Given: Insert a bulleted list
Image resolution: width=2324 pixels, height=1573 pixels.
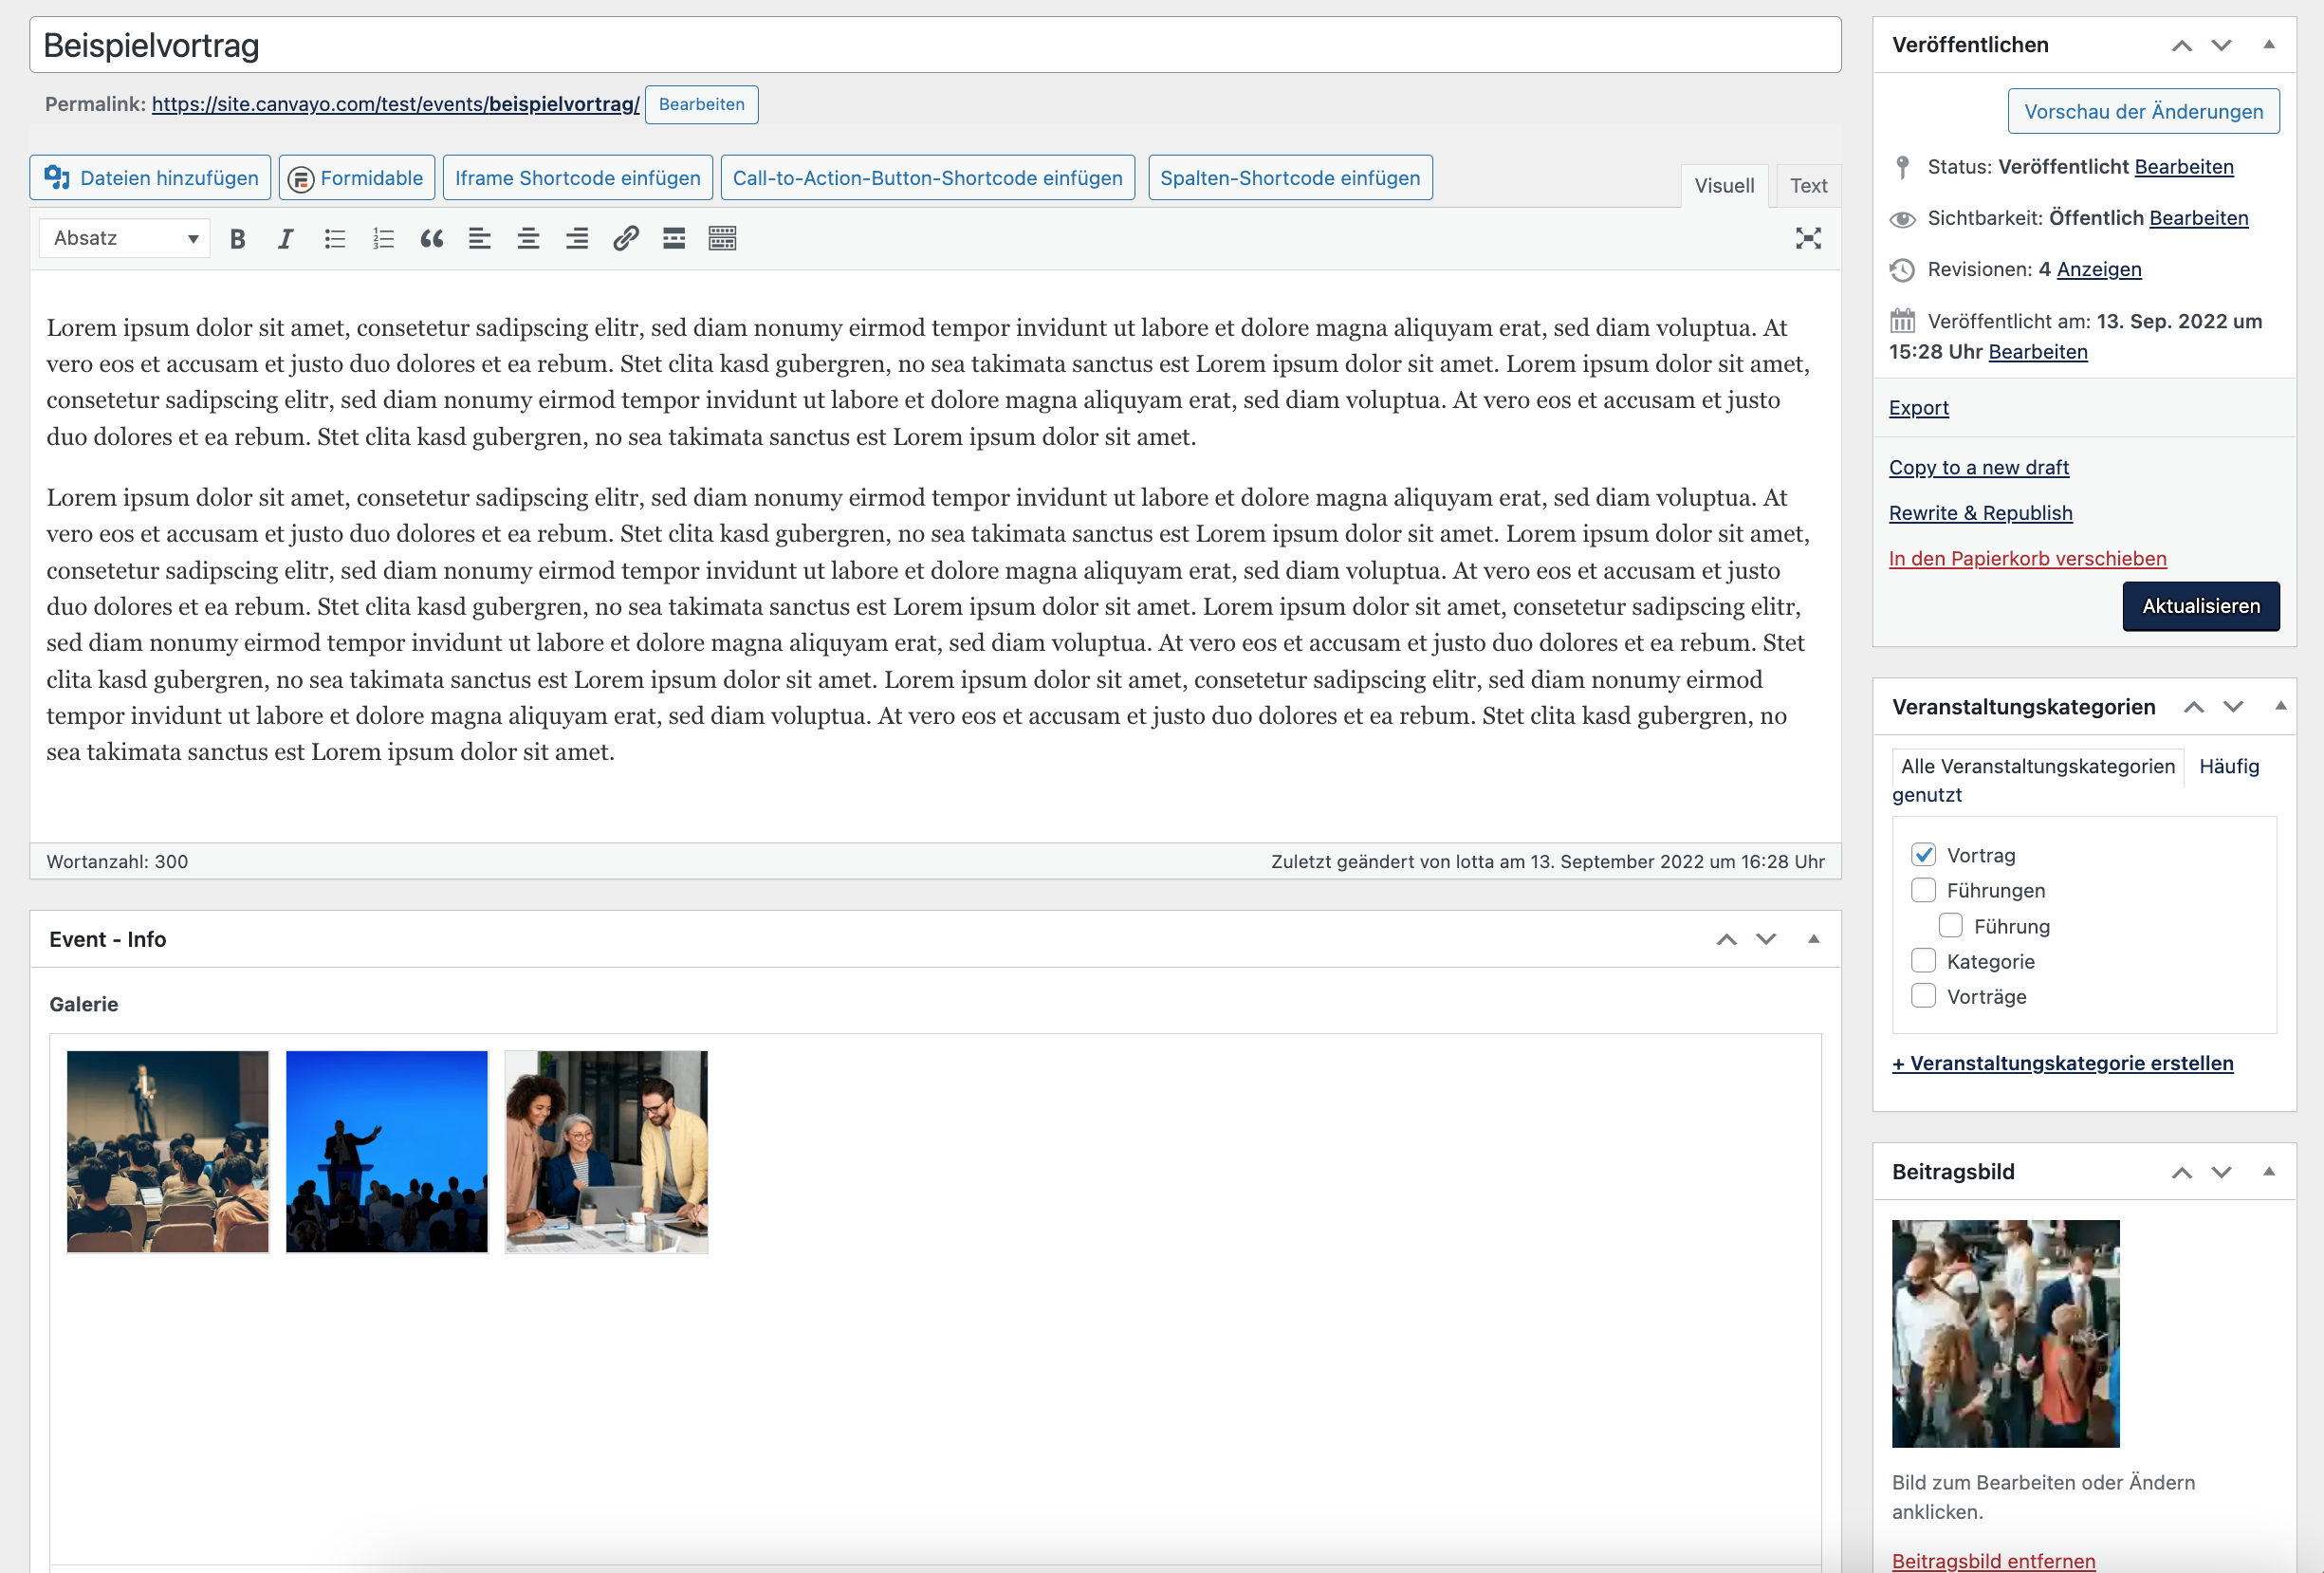Looking at the screenshot, I should coord(335,238).
